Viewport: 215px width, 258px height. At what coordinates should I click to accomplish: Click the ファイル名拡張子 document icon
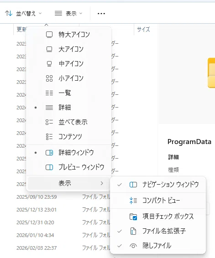click(x=133, y=231)
